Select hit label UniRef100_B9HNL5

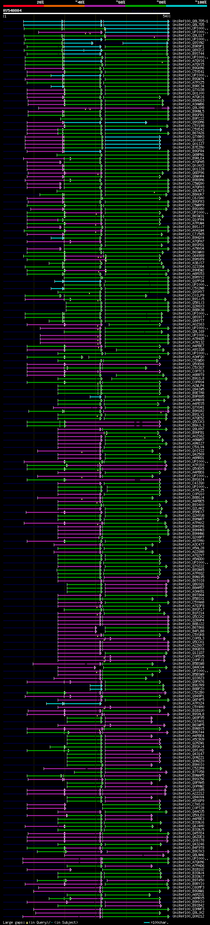click(188, 111)
